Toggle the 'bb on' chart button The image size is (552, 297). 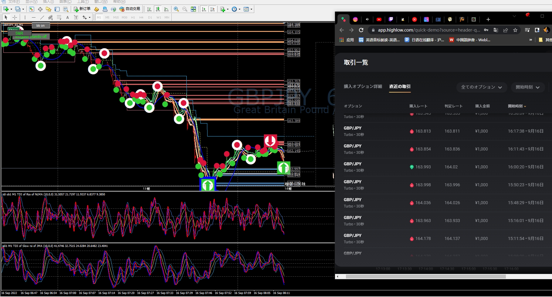(x=41, y=25)
